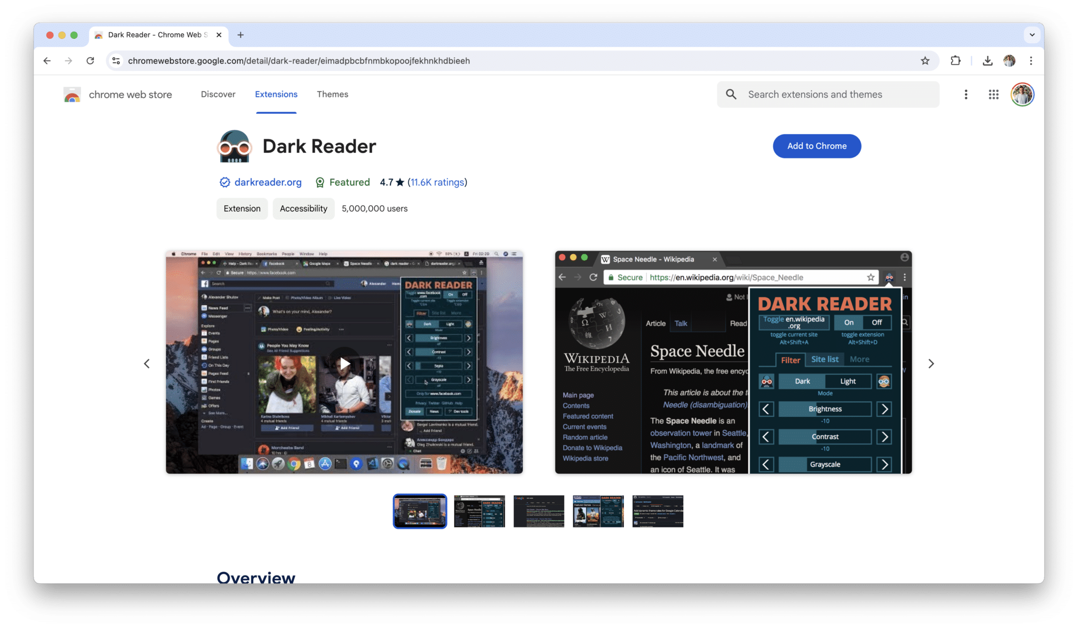Show the next screenshot with right chevron
This screenshot has height=628, width=1078.
(x=931, y=364)
